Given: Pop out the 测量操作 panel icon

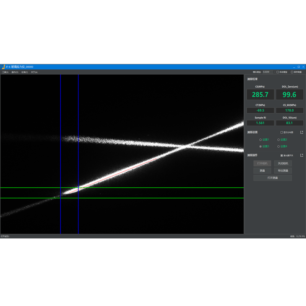Looking at the screenshot, I should point(301,155).
